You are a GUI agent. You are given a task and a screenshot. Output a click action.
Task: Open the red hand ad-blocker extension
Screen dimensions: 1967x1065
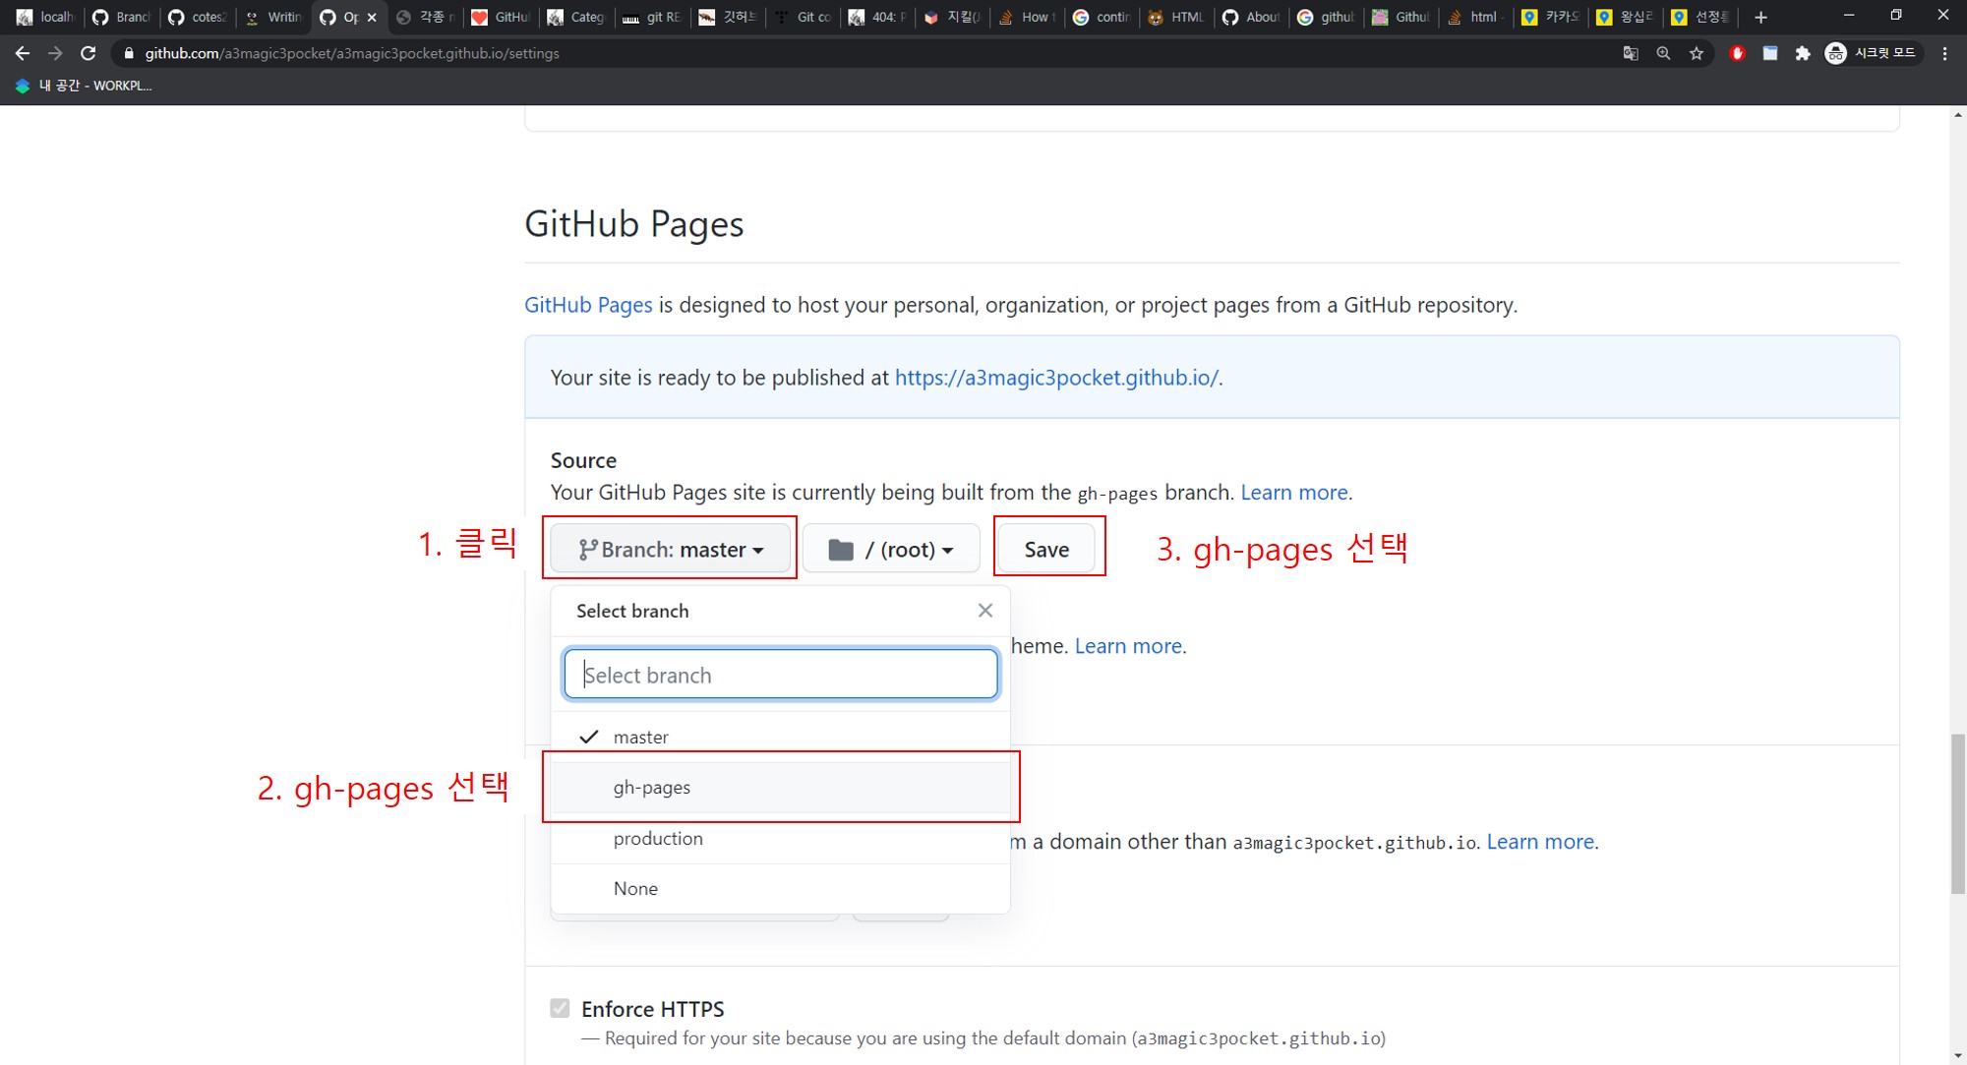tap(1737, 53)
